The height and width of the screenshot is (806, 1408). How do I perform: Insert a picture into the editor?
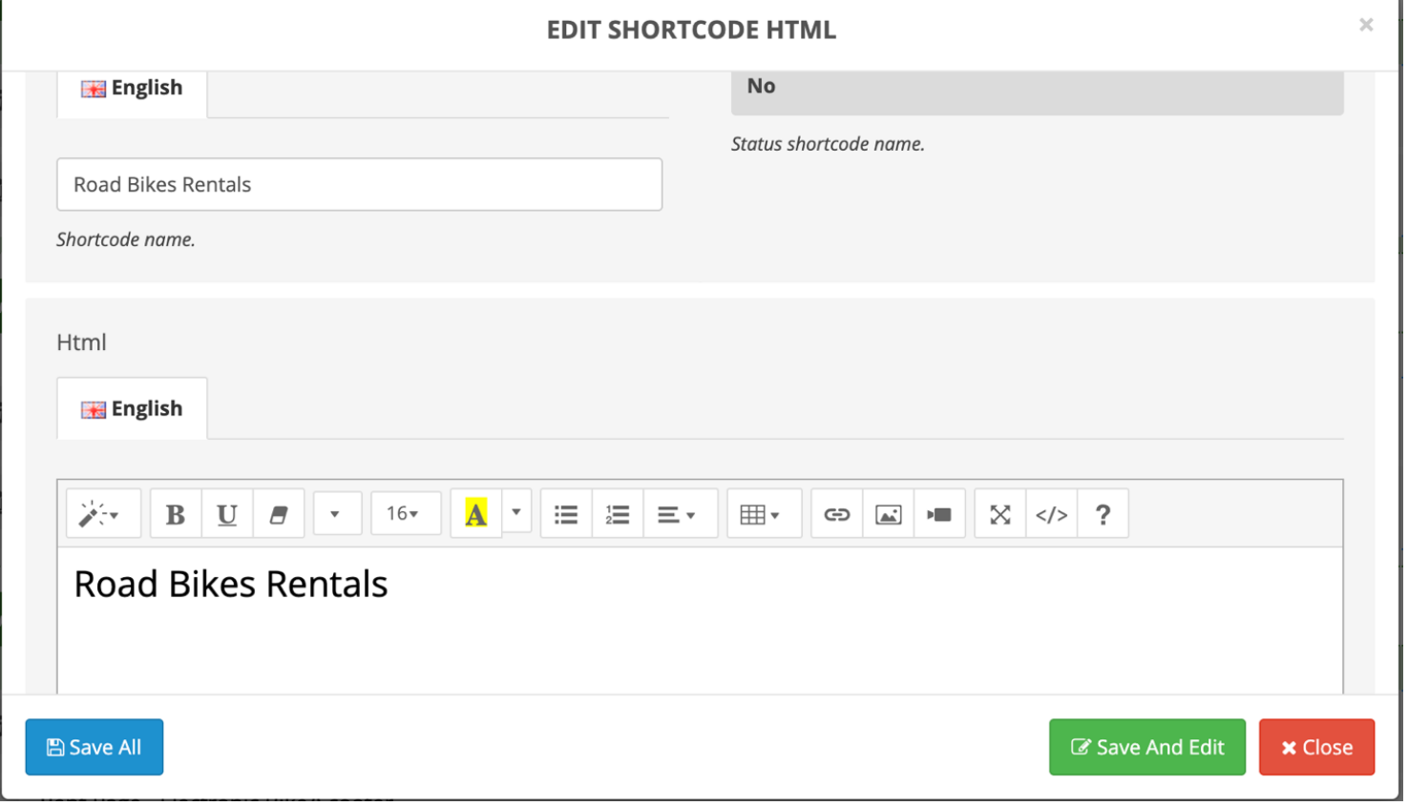(x=889, y=515)
